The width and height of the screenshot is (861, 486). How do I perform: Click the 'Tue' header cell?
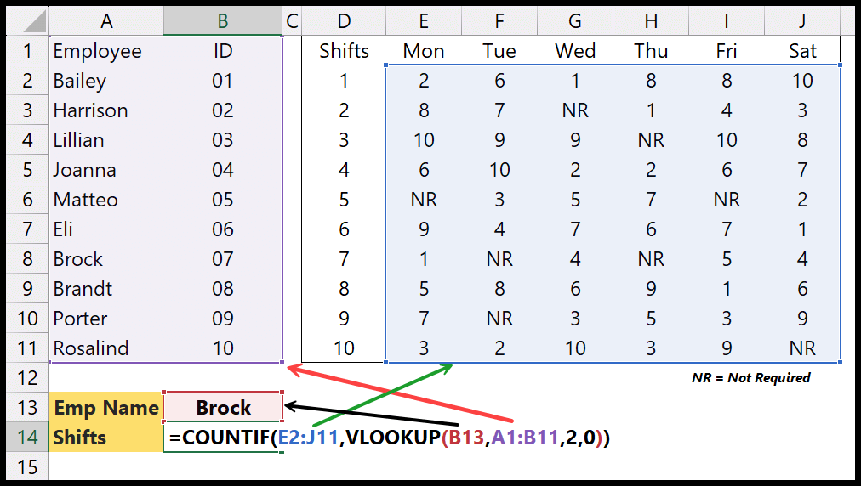[499, 51]
